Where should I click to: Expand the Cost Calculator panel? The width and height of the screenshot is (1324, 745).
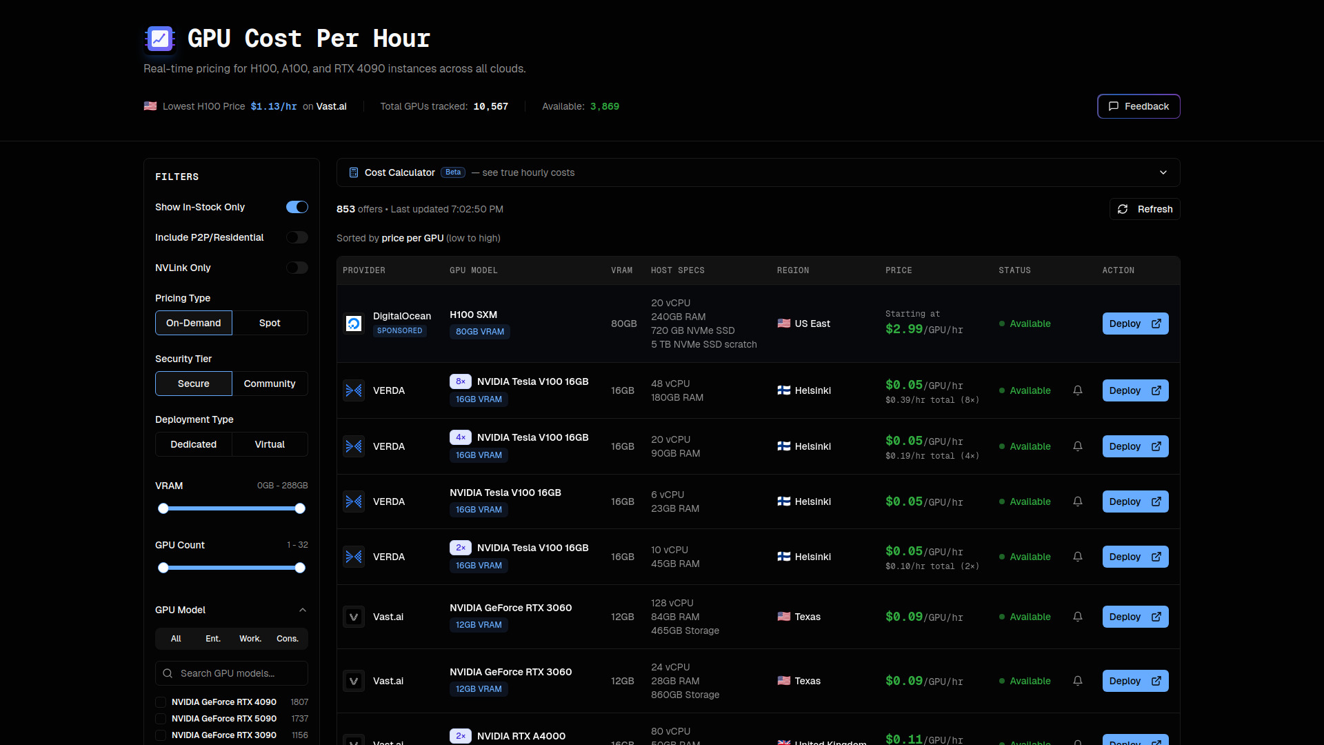pos(1163,172)
